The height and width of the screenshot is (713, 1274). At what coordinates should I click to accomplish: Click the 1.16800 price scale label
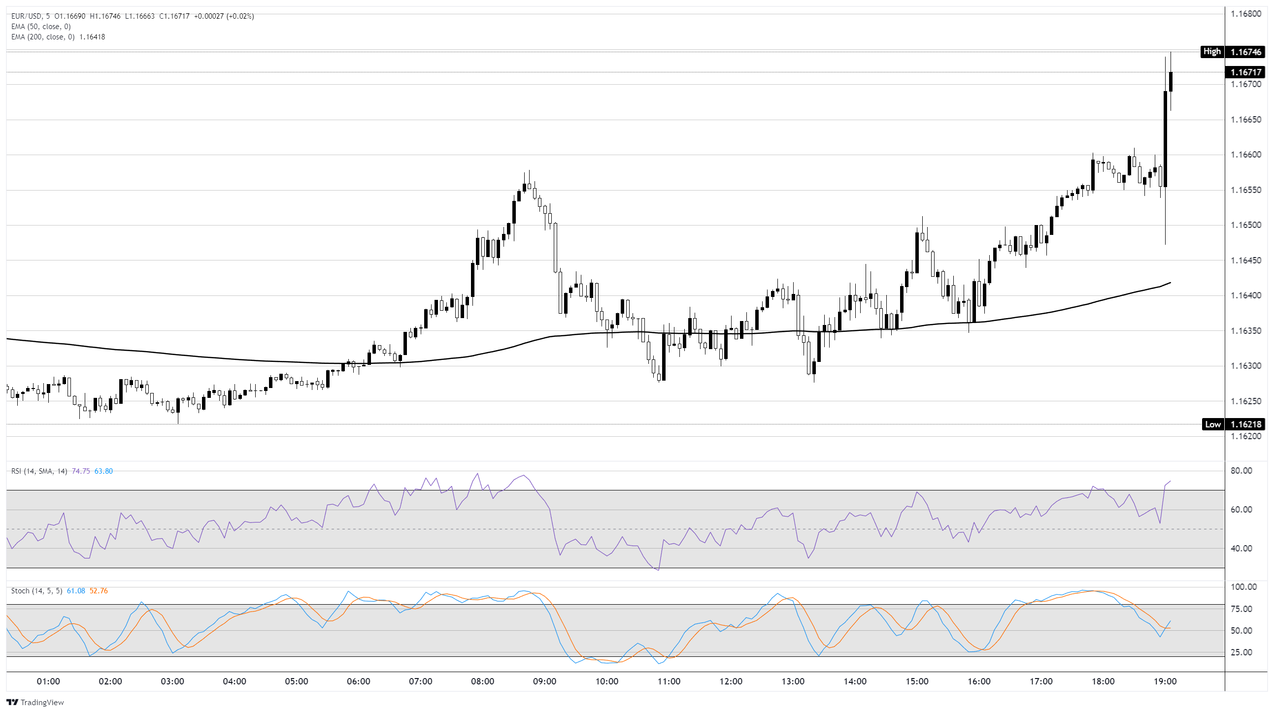click(1246, 14)
